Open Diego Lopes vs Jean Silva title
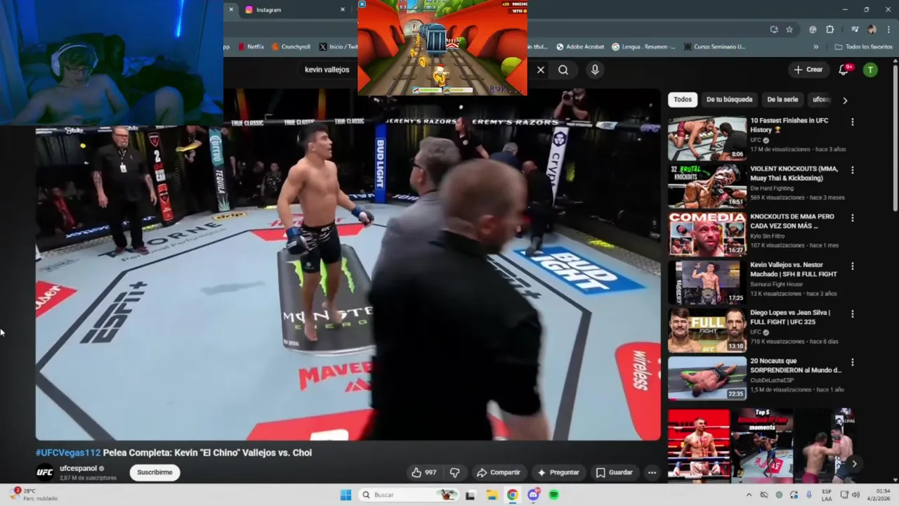 tap(790, 318)
